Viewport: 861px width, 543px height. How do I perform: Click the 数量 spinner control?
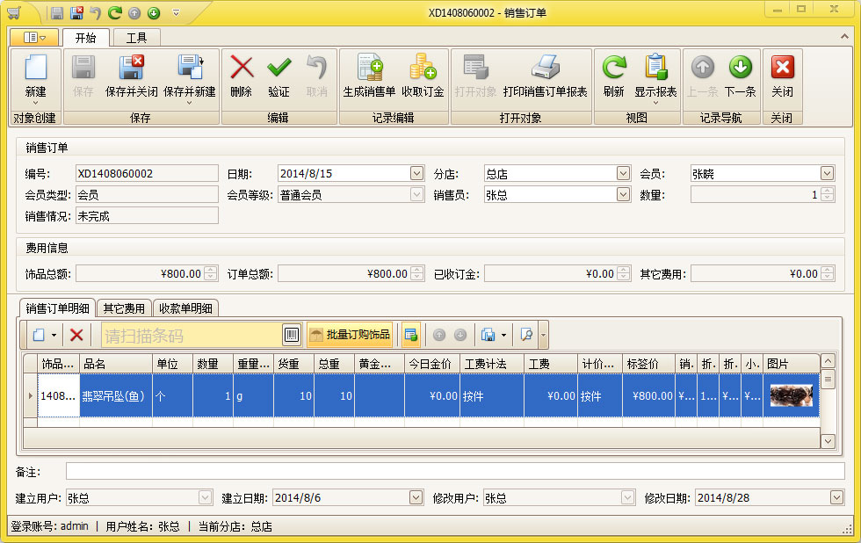pos(828,194)
